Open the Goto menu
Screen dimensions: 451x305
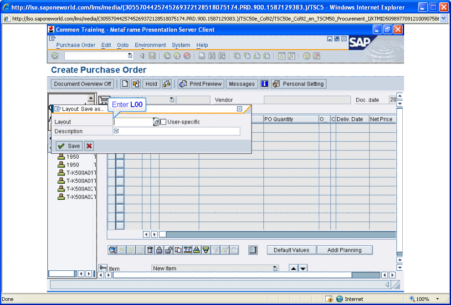pos(123,45)
